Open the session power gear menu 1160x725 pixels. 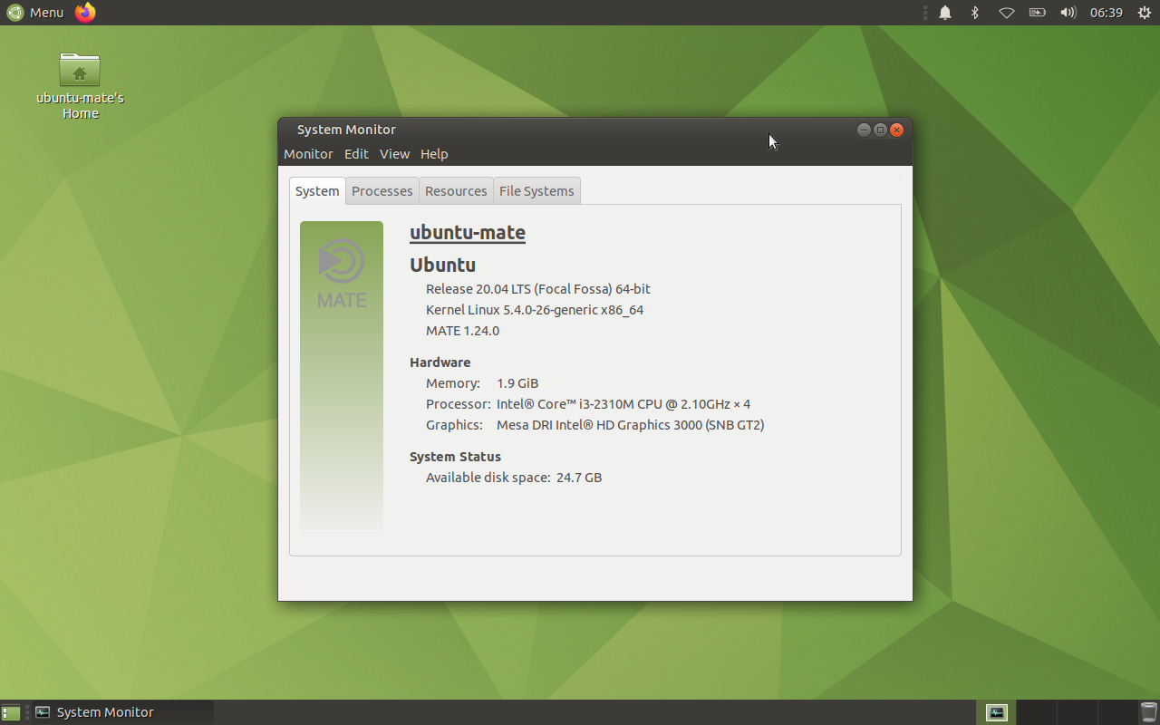1145,13
